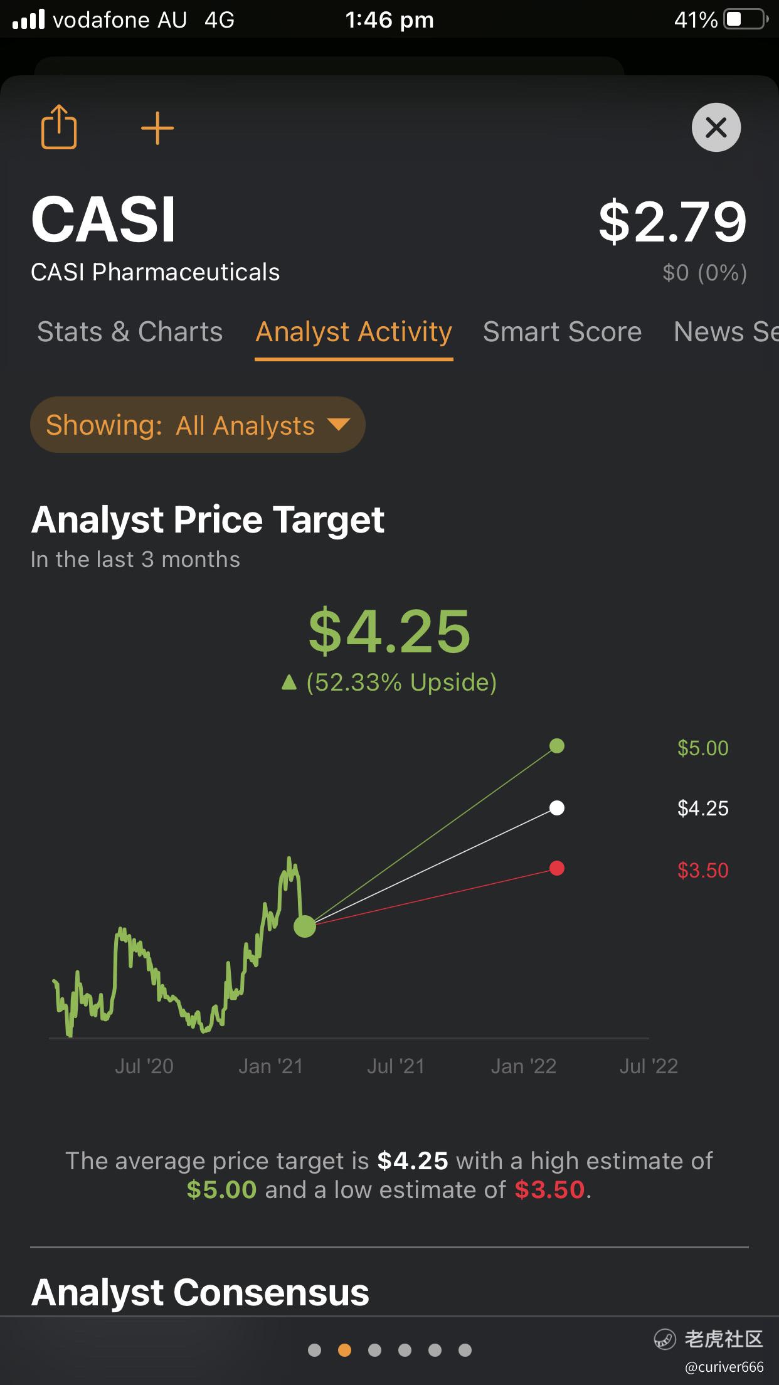This screenshot has width=779, height=1385.
Task: Tap the $2.79 stock price
Action: tap(673, 222)
